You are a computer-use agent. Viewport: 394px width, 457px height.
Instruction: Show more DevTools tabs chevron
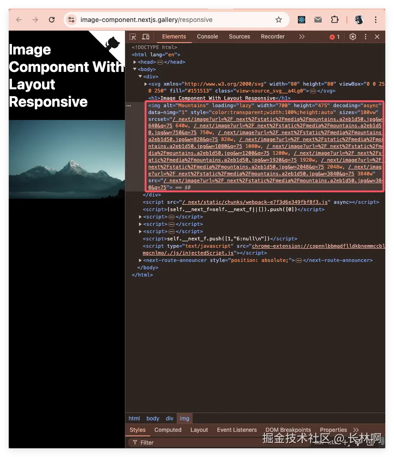[302, 37]
